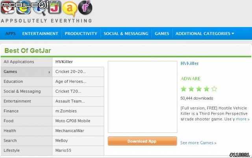Choose the Education category
252x158 pixels.
tap(26, 82)
